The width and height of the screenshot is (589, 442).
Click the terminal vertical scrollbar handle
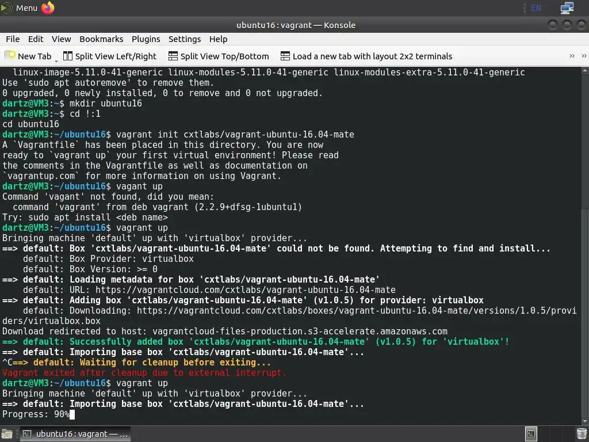point(585,312)
